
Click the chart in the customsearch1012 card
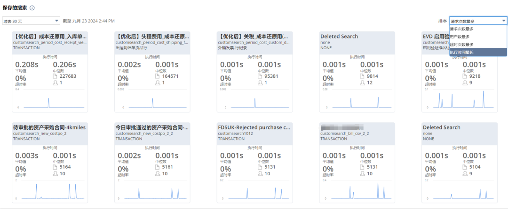coord(255,189)
